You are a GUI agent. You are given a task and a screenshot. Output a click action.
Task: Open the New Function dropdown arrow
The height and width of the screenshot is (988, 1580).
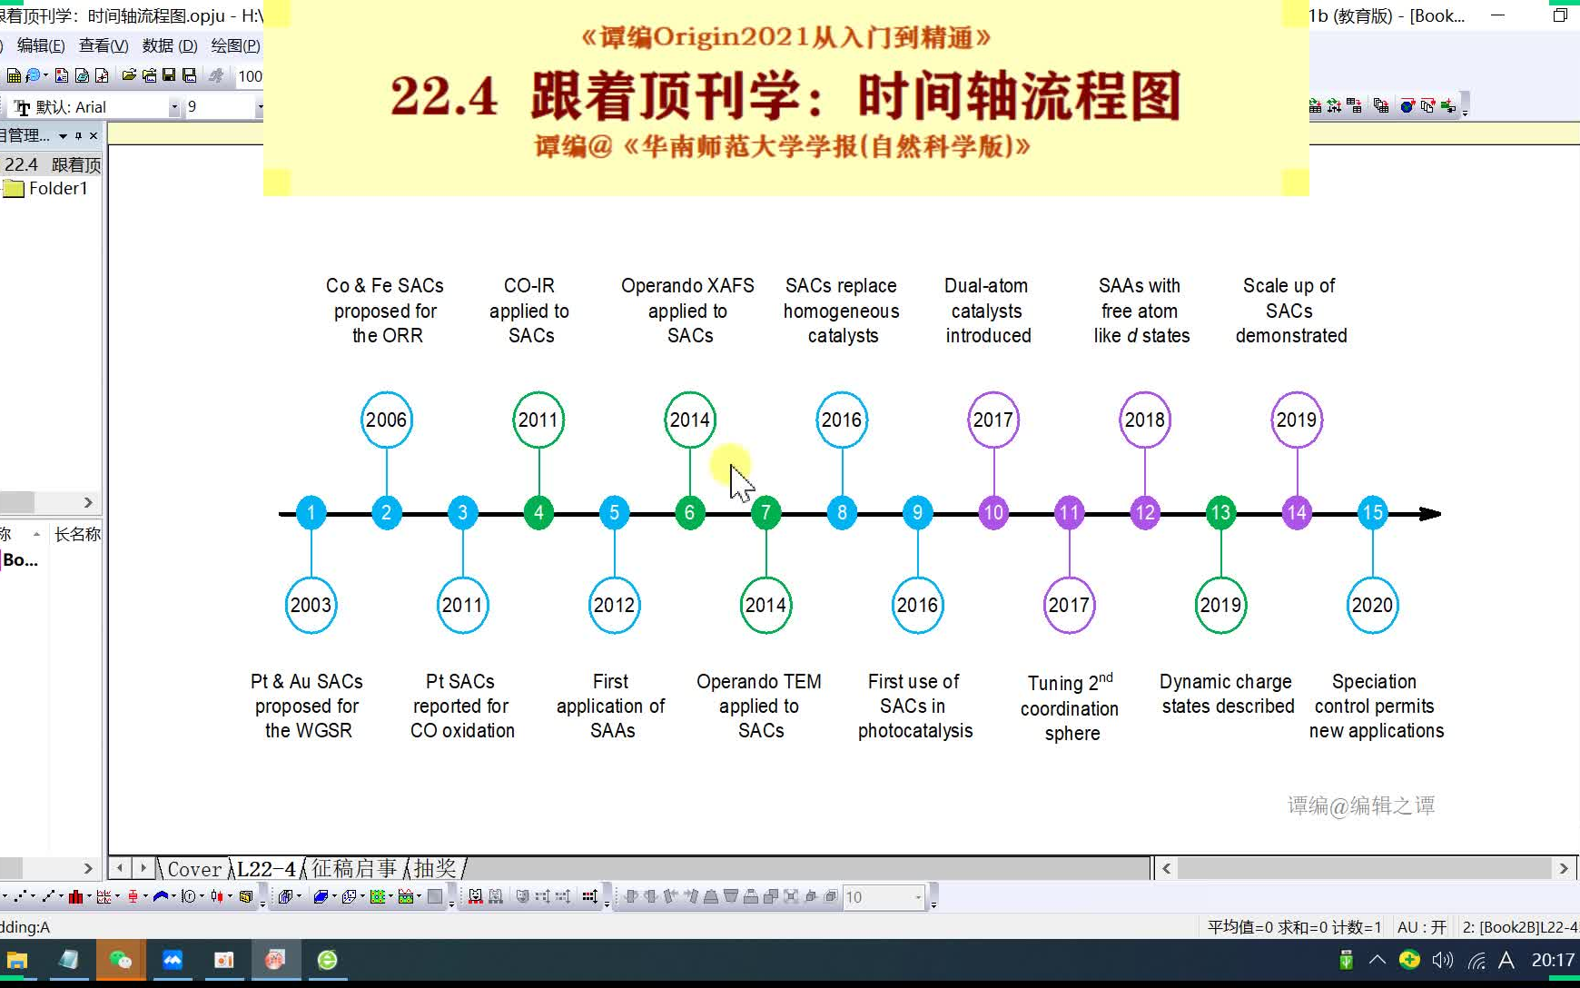click(45, 75)
